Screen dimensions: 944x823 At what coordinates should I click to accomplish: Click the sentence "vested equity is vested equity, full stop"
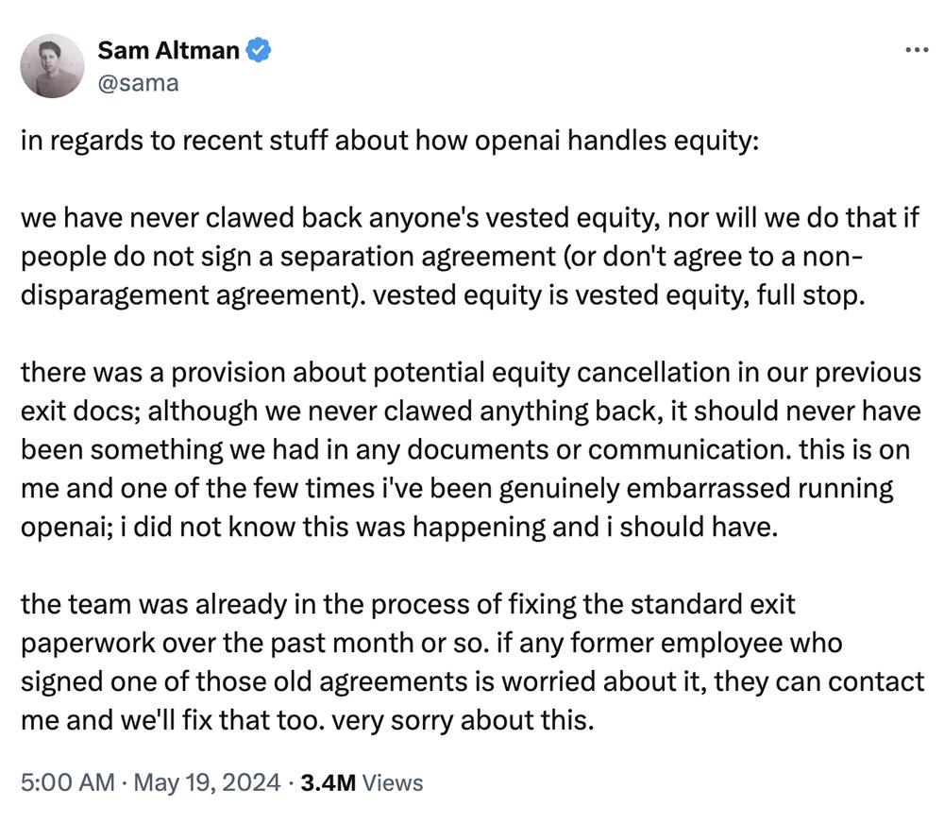618,294
